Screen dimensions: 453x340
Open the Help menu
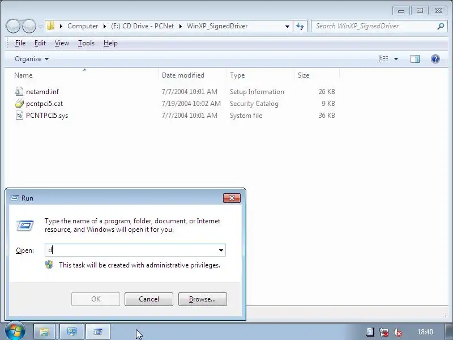click(x=110, y=43)
